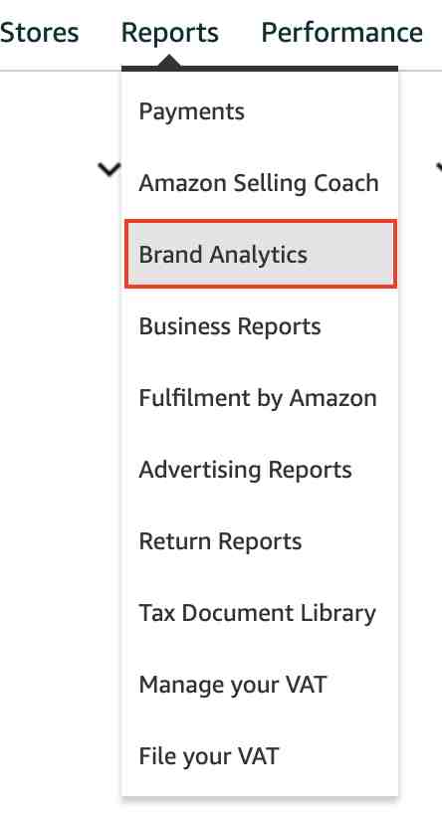
Task: Open VAT filing via File your VAT
Action: (x=209, y=756)
